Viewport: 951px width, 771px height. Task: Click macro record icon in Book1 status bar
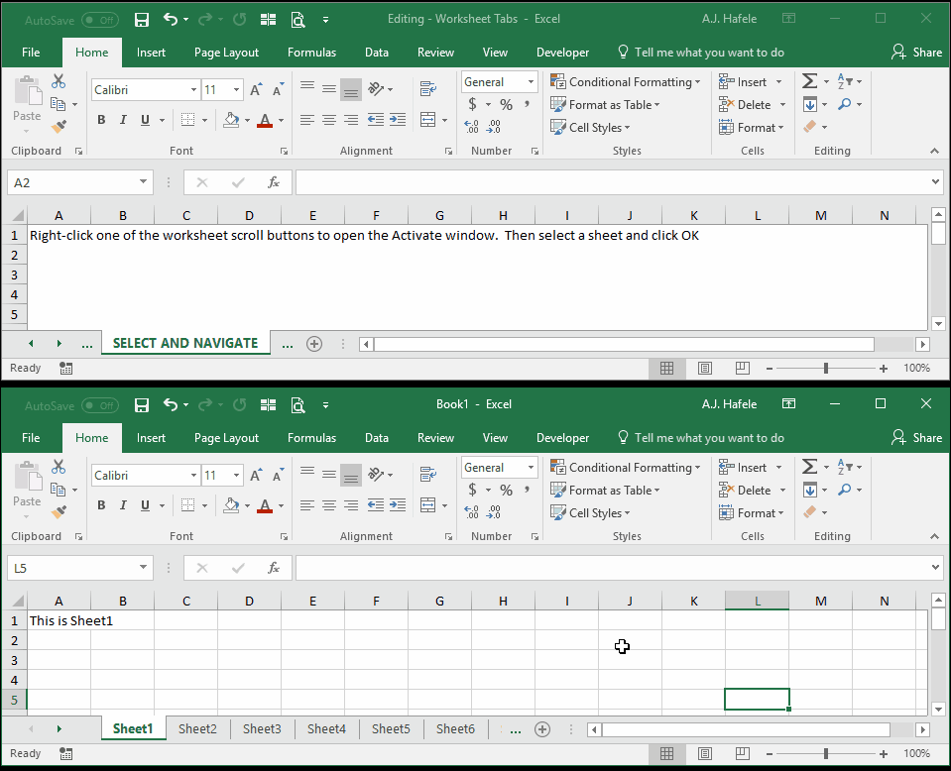click(x=66, y=753)
